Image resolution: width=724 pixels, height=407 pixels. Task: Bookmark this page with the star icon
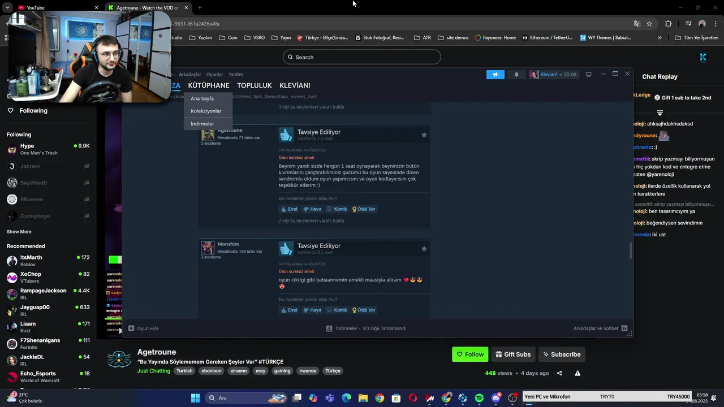[649, 24]
